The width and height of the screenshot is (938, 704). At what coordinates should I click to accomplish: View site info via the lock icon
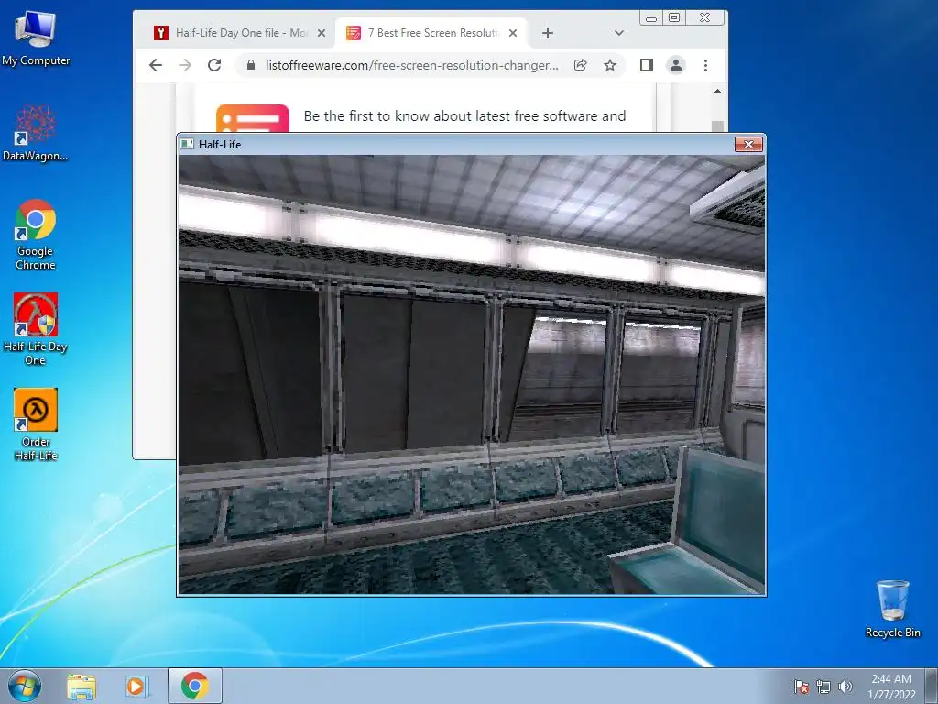tap(251, 65)
